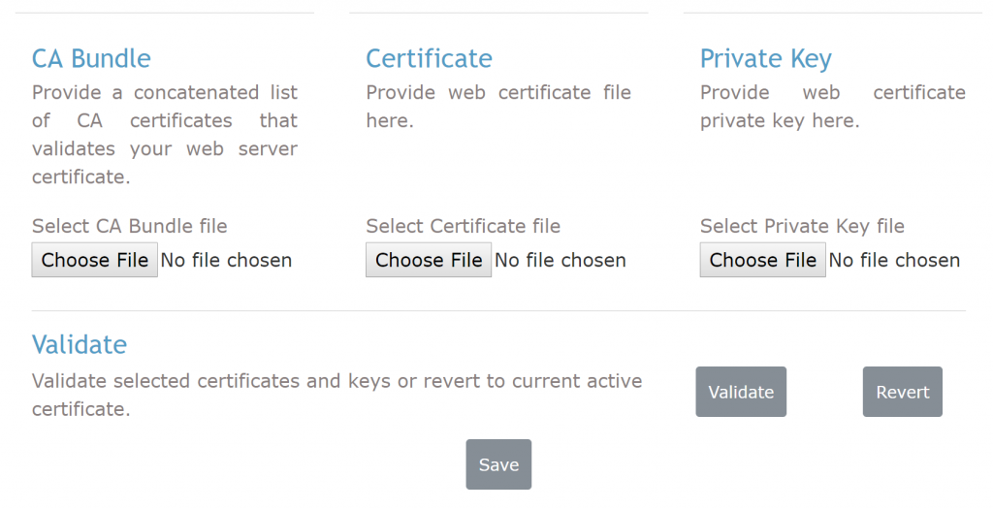Click 'No file chosen' beside Private Key
The width and height of the screenshot is (993, 509).
[894, 260]
